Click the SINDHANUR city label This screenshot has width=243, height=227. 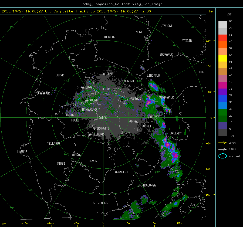[166, 97]
